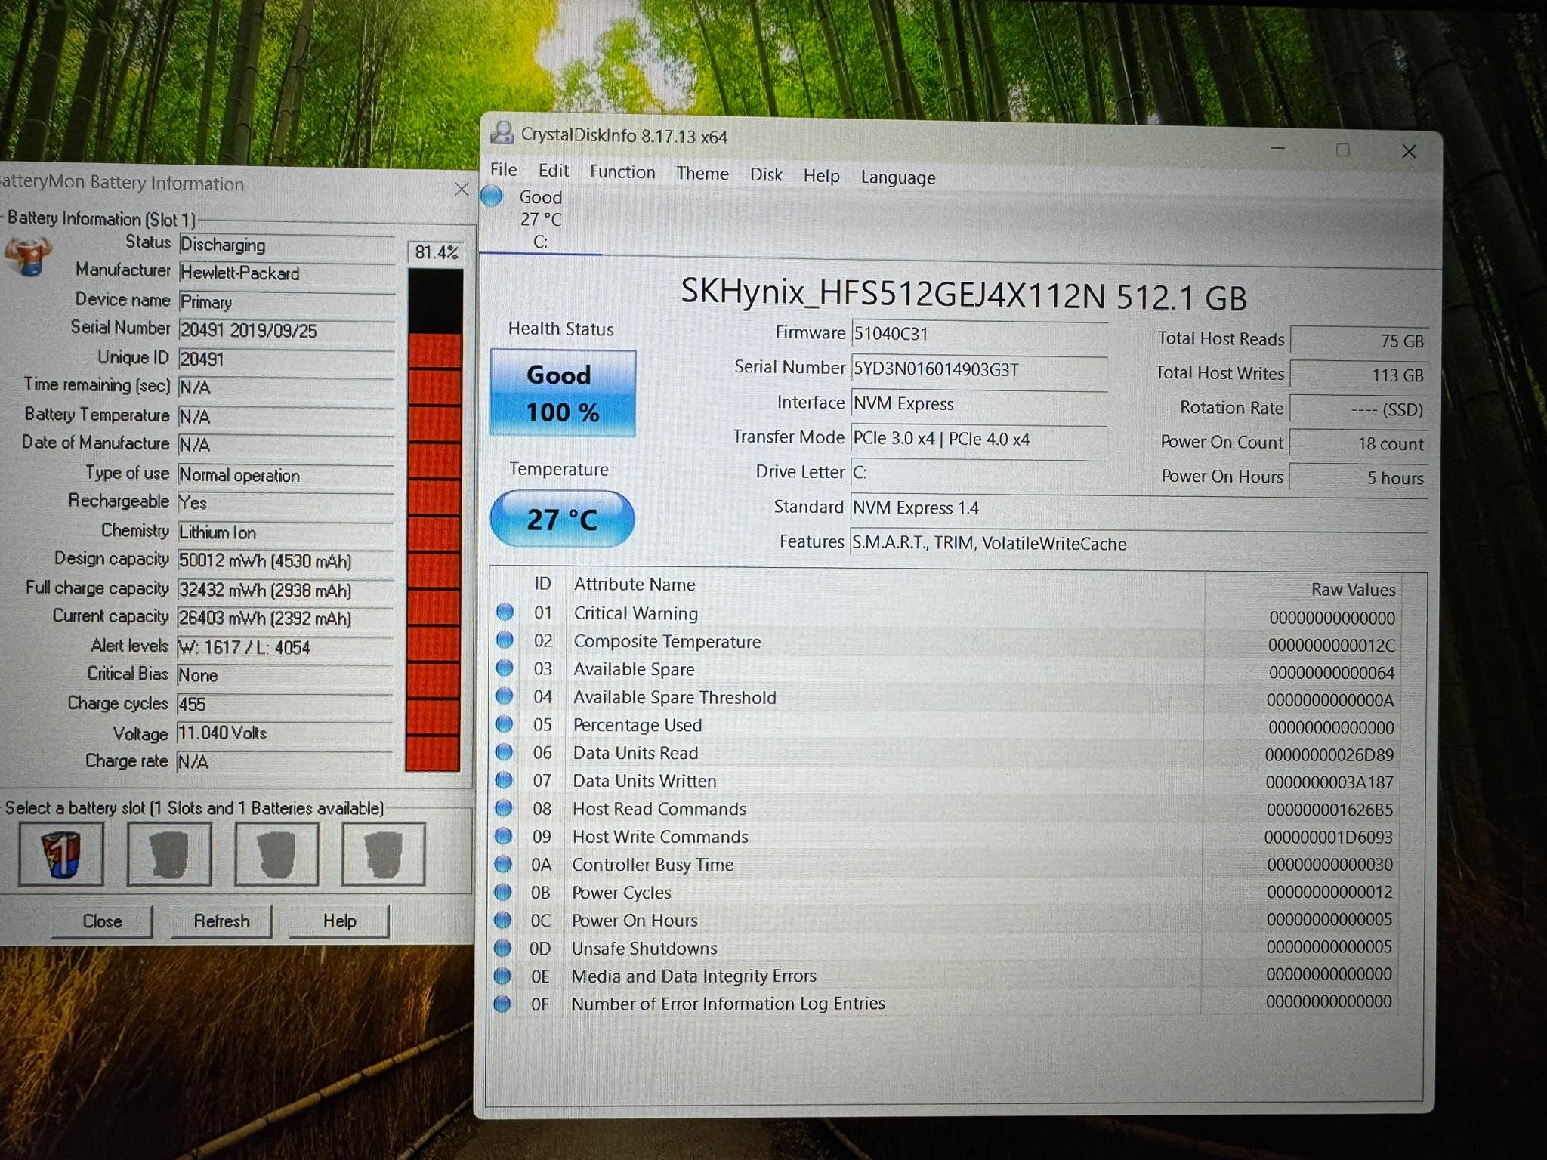Click the Close button in BatteryMon
Screen dimensions: 1547x1160
[102, 921]
